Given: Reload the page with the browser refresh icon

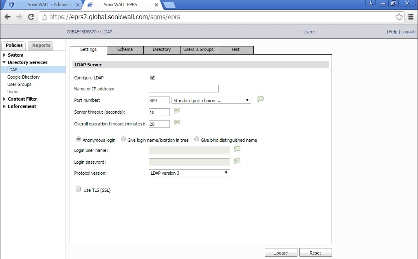Looking at the screenshot, I should click(x=31, y=17).
